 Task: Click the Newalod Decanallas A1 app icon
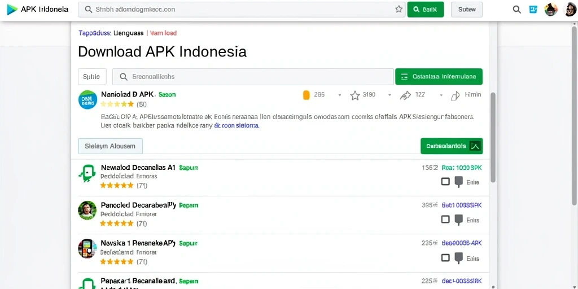[87, 173]
